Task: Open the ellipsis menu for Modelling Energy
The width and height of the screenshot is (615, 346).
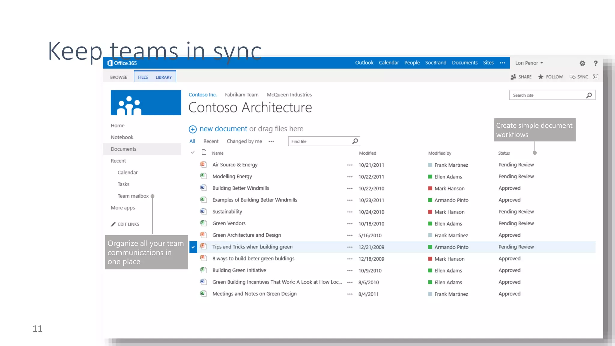Action: 350,177
